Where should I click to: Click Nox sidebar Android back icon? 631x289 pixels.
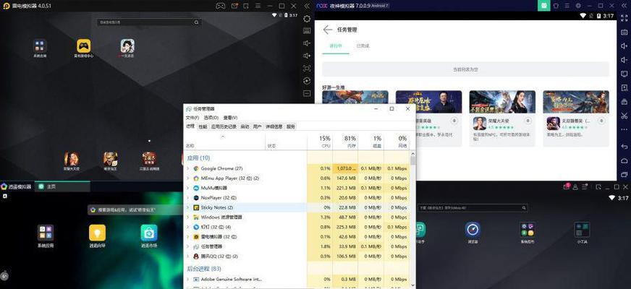tap(624, 147)
